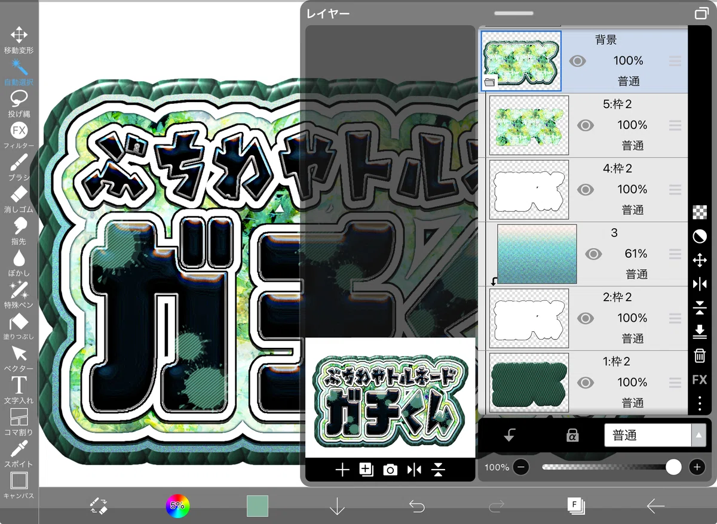Image resolution: width=717 pixels, height=524 pixels.
Task: Open the current color green swatch
Action: [258, 506]
